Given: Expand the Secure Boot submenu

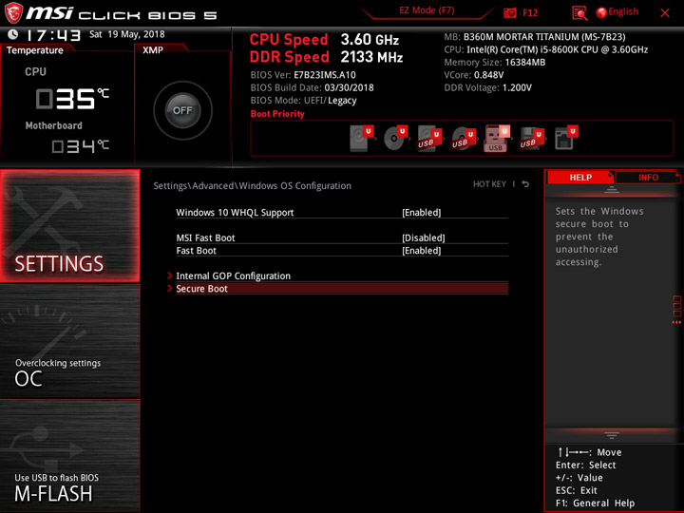Looking at the screenshot, I should click(342, 289).
